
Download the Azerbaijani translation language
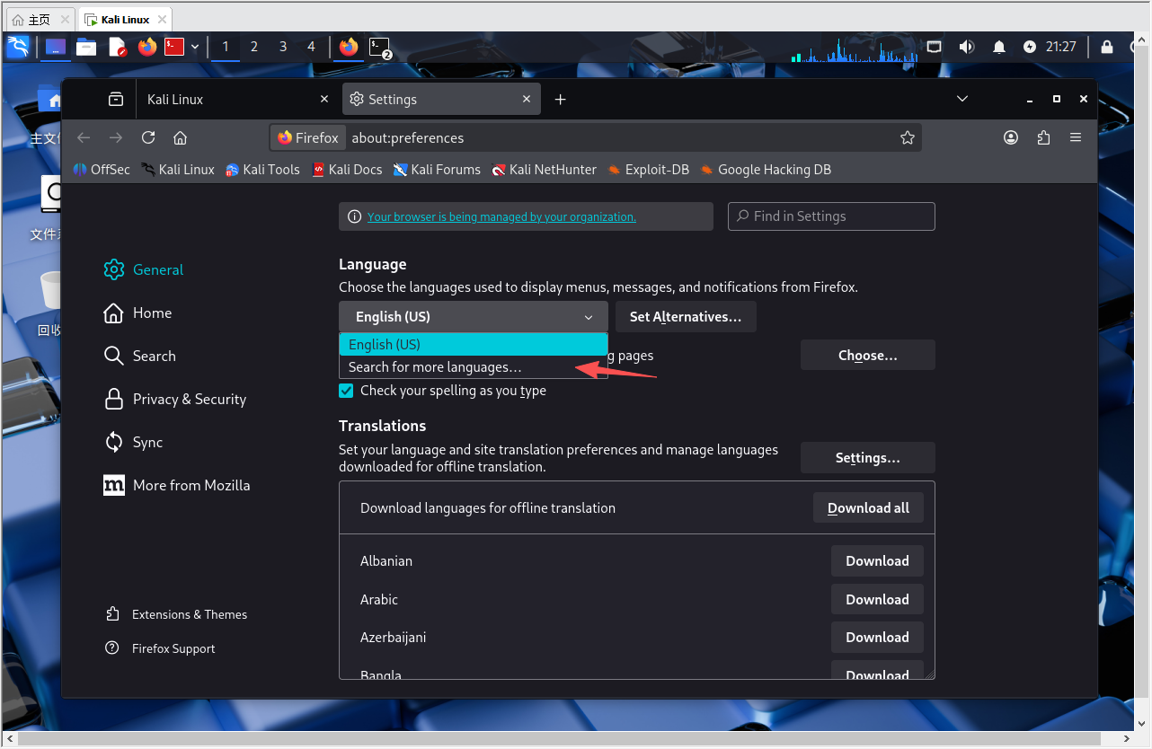pos(877,637)
